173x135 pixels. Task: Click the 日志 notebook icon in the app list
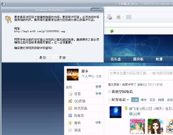(x=70, y=94)
